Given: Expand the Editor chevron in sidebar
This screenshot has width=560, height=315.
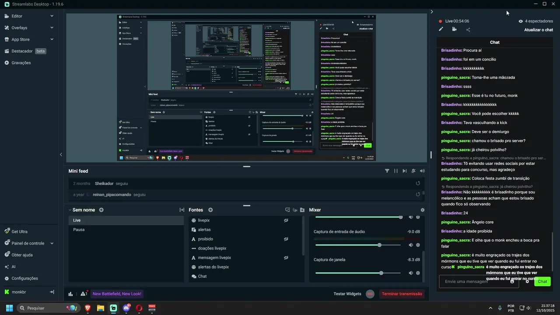Looking at the screenshot, I should click(52, 16).
